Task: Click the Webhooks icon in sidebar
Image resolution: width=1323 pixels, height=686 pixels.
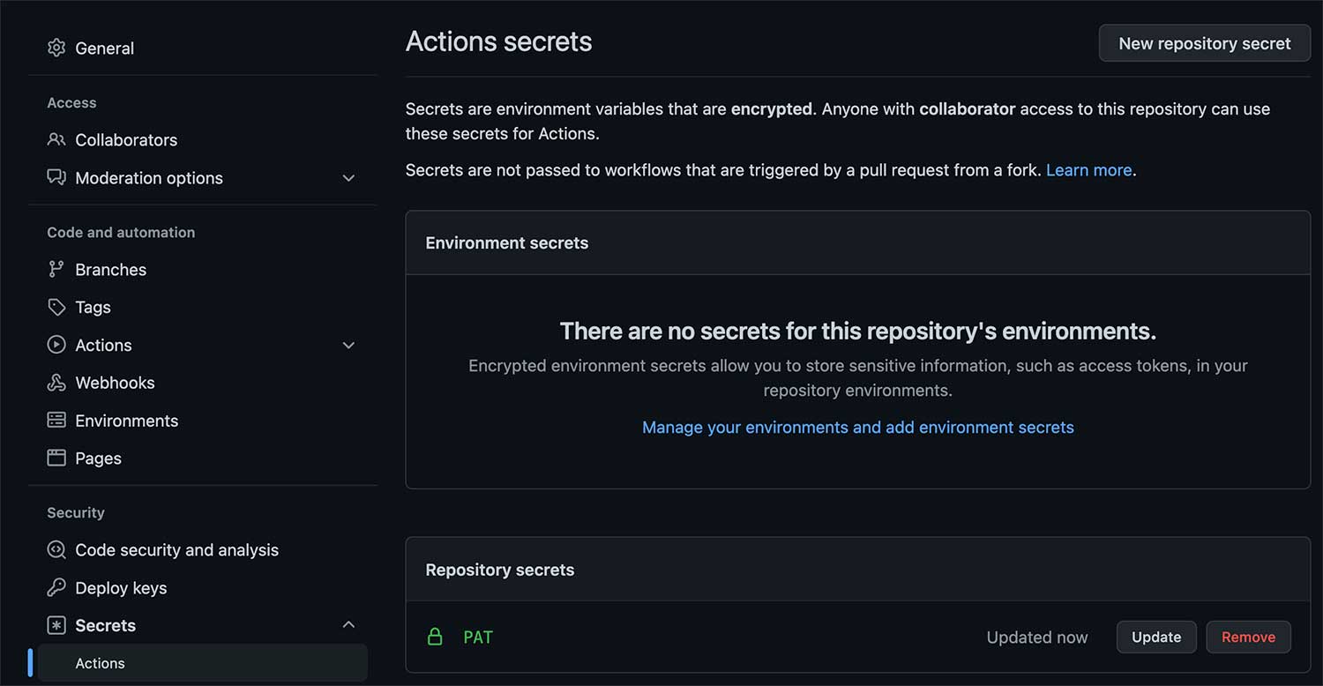Action: (56, 383)
